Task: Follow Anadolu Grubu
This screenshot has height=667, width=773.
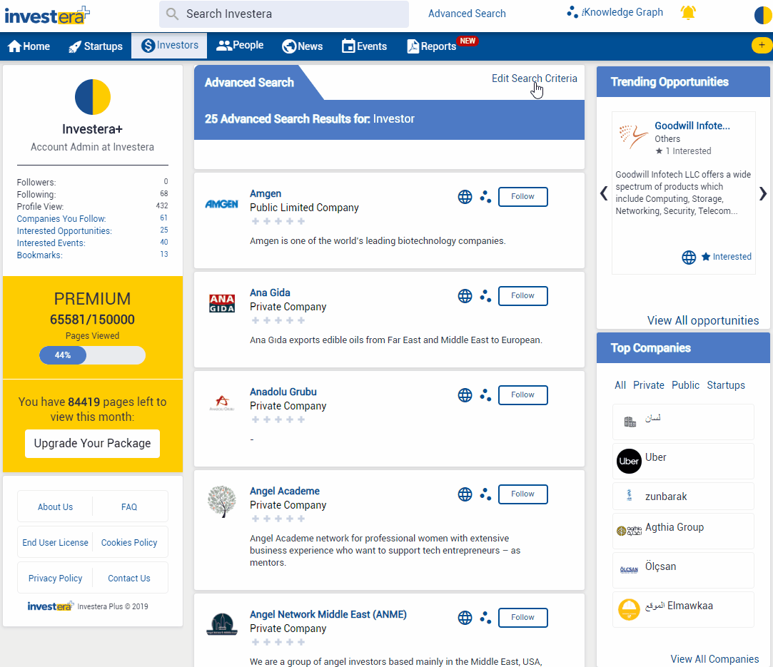Action: pos(522,395)
